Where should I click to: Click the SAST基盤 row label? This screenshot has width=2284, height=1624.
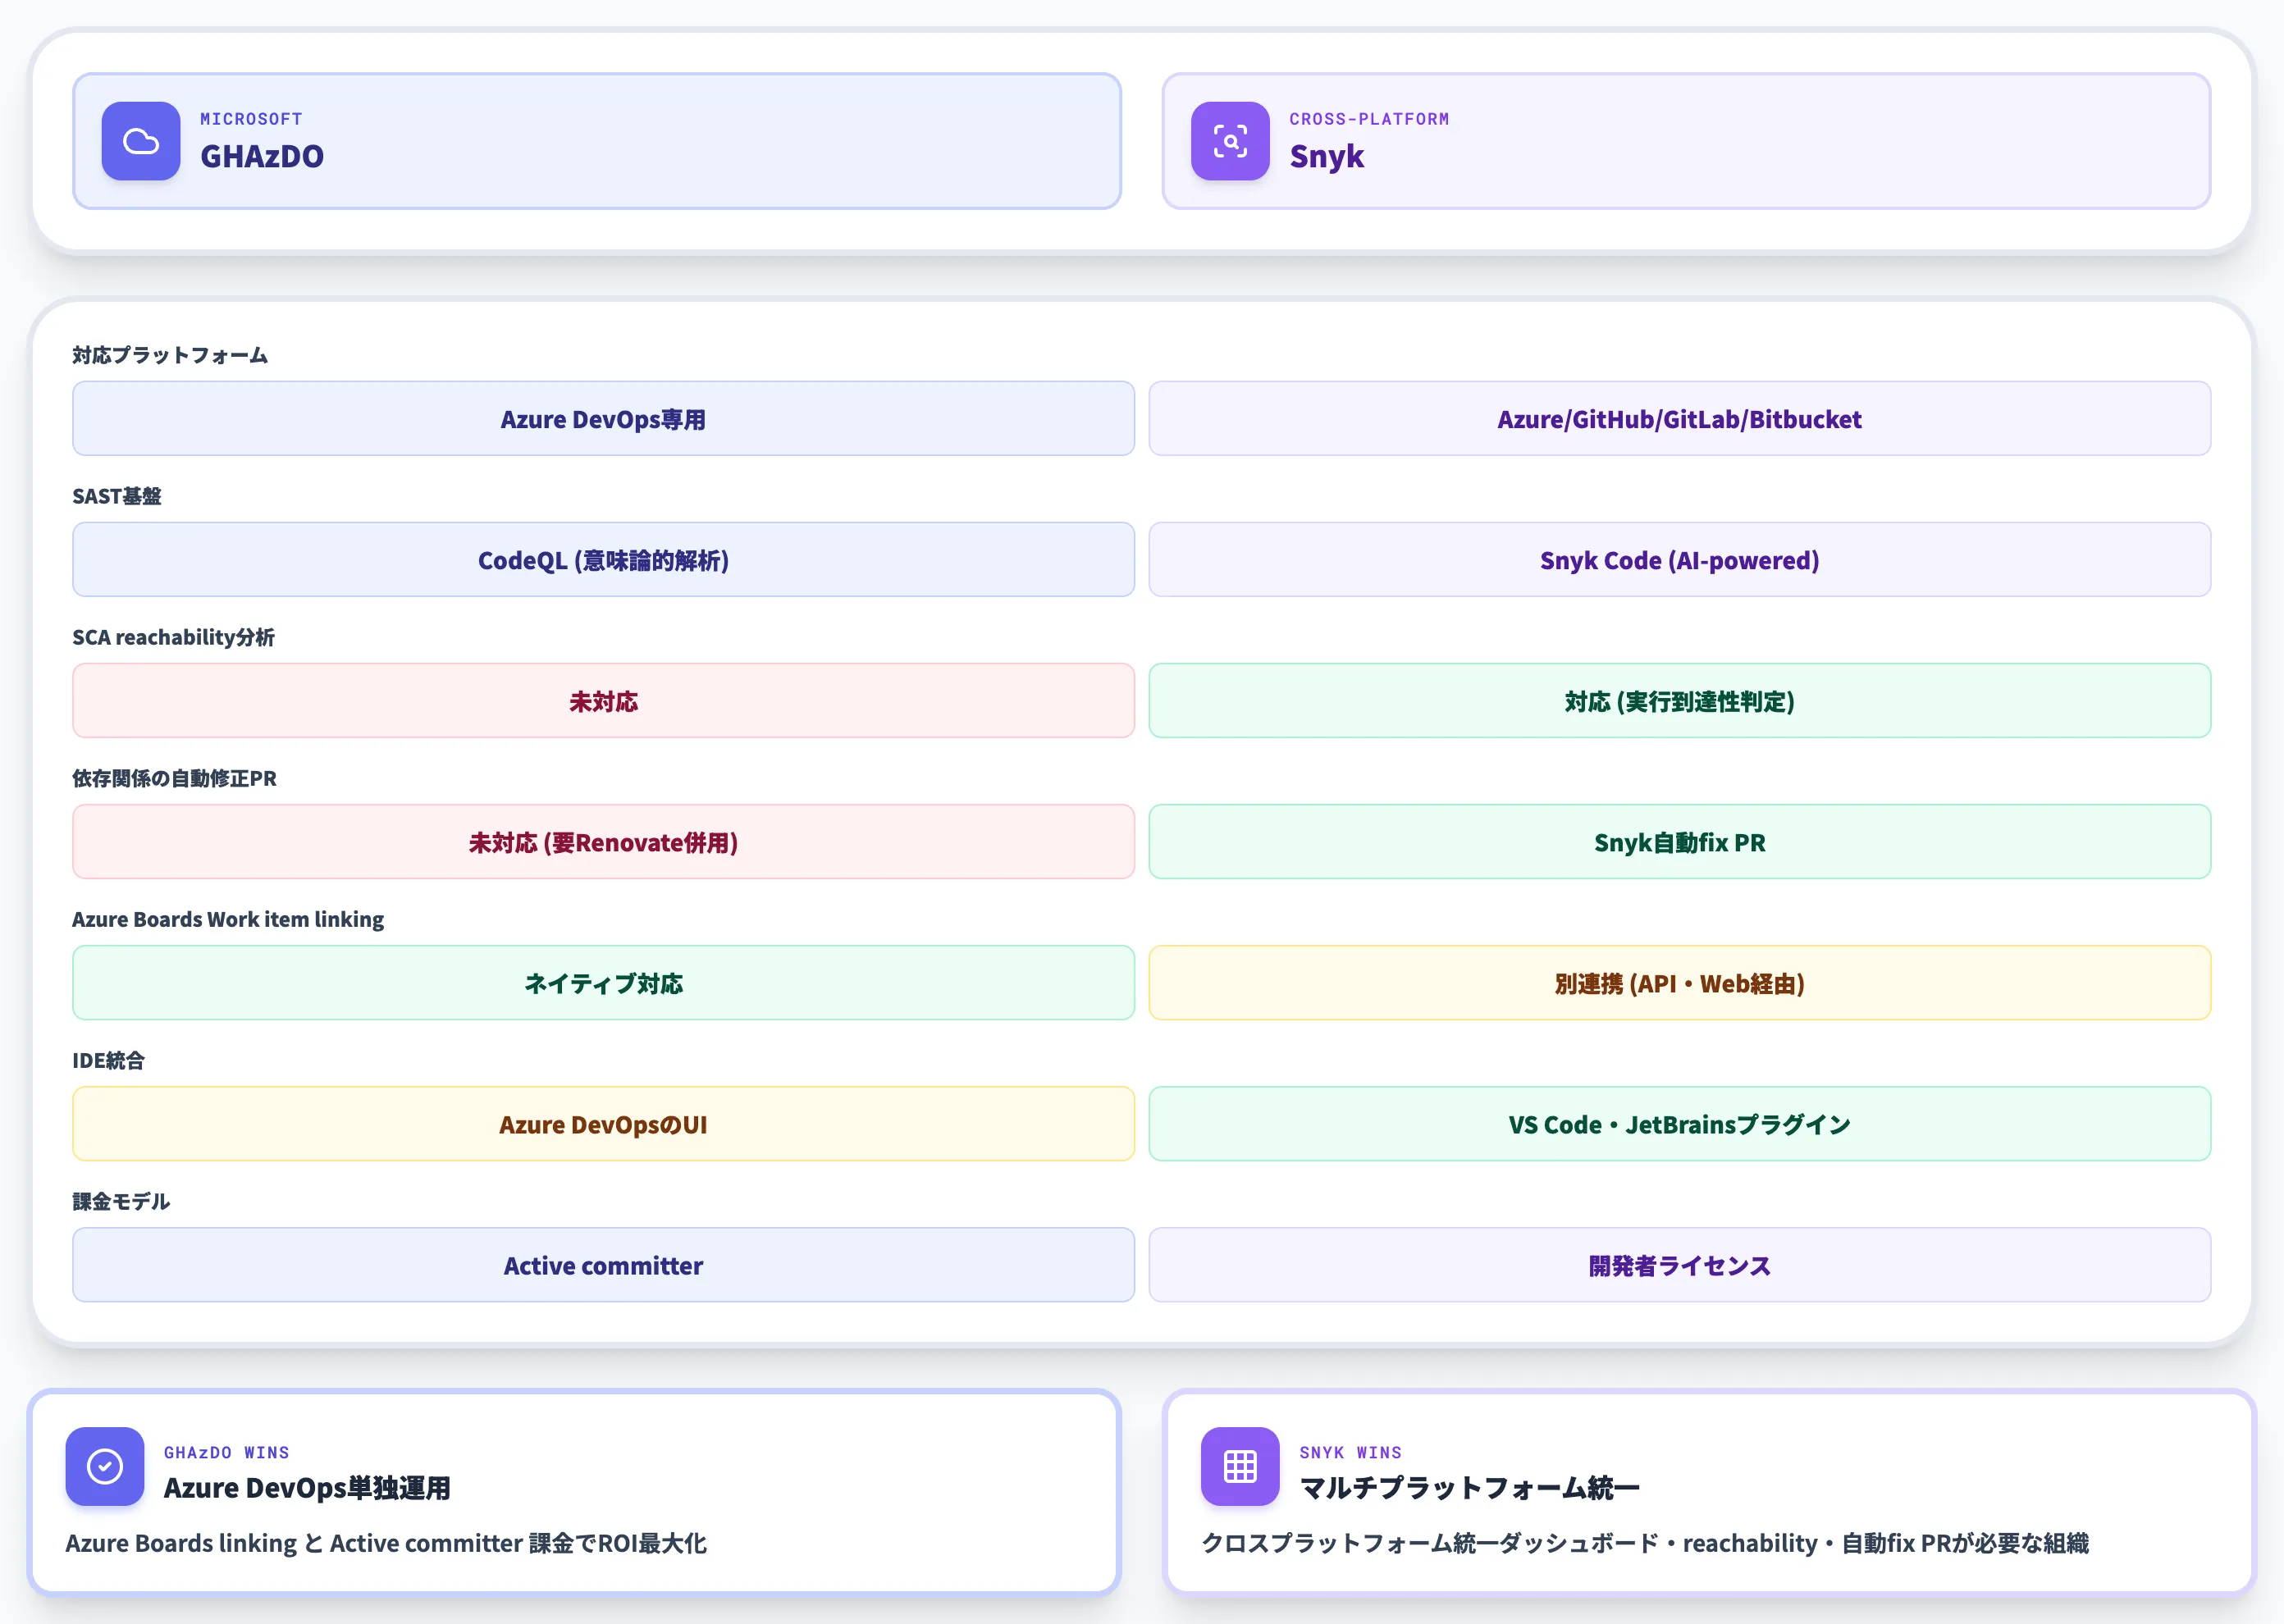point(117,496)
